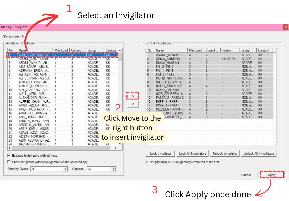Click the Available list horizontal scrollbar track
The width and height of the screenshot is (289, 201).
(x=61, y=148)
